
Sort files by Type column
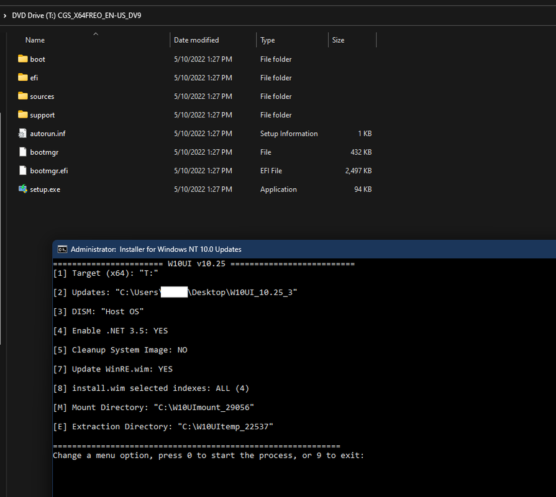(x=267, y=40)
